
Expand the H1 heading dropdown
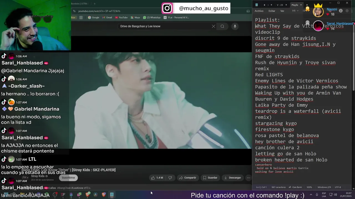(295, 11)
